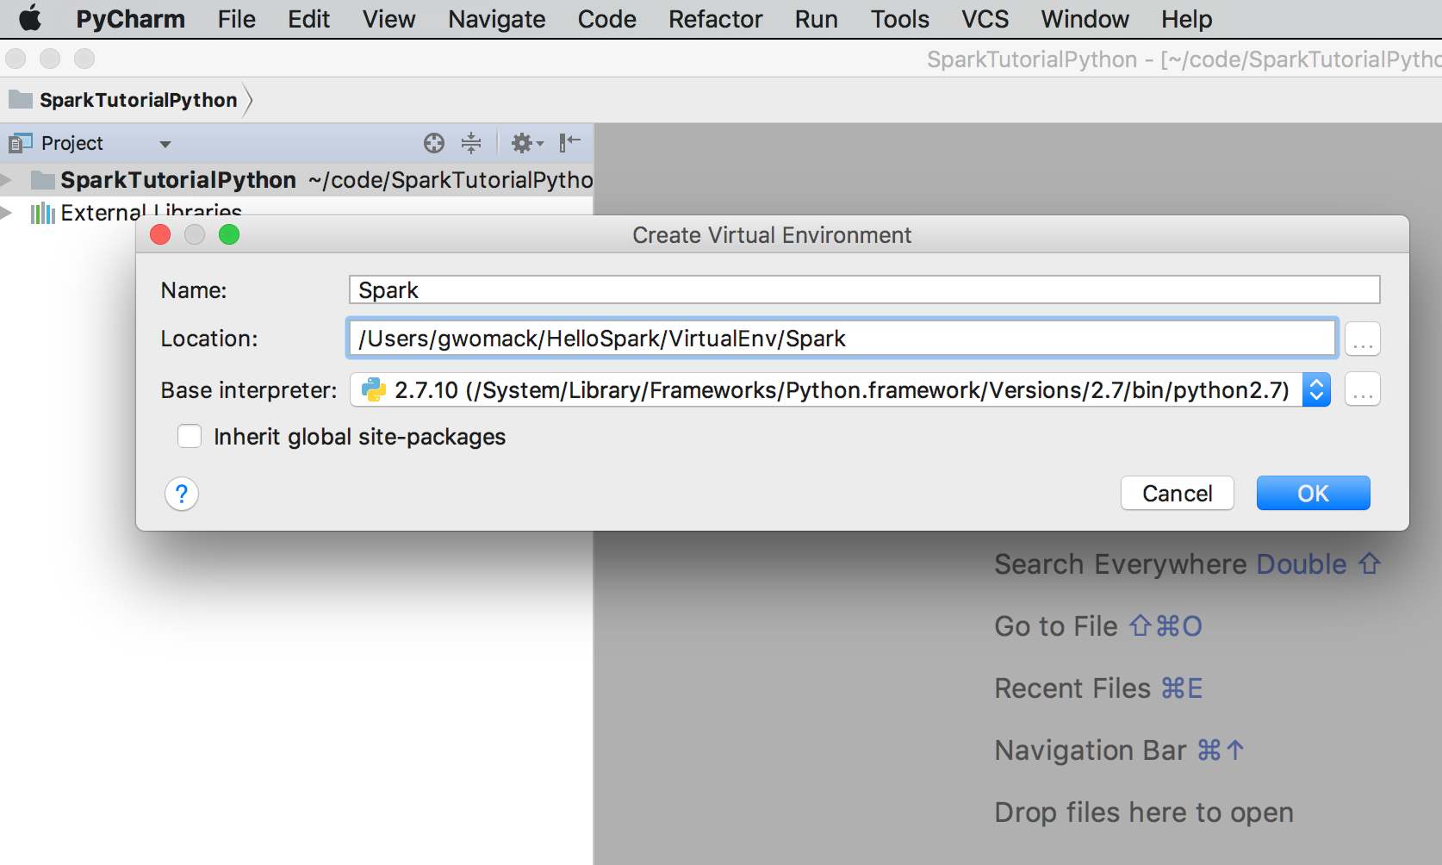1442x865 pixels.
Task: Click the Collapse All icon in Project panel
Action: point(471,143)
